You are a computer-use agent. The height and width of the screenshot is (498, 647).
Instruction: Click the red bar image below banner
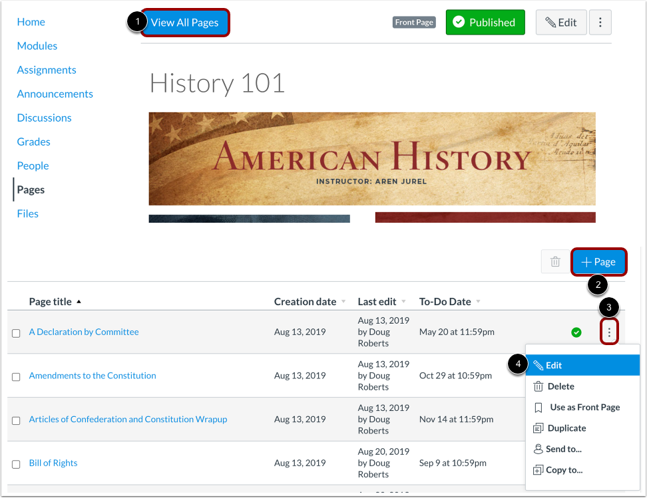pyautogui.click(x=485, y=217)
